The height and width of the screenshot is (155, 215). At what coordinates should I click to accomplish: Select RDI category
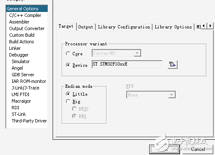[15, 108]
